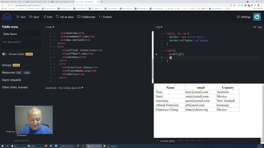Screen dimensions: 264x148
Task: Click the EXTRA badge next to Groups
Action: [x=16, y=65]
